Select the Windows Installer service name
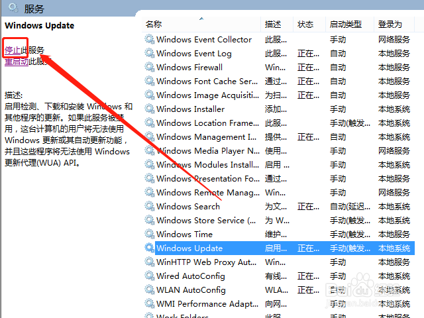The height and width of the screenshot is (318, 424). tap(191, 109)
